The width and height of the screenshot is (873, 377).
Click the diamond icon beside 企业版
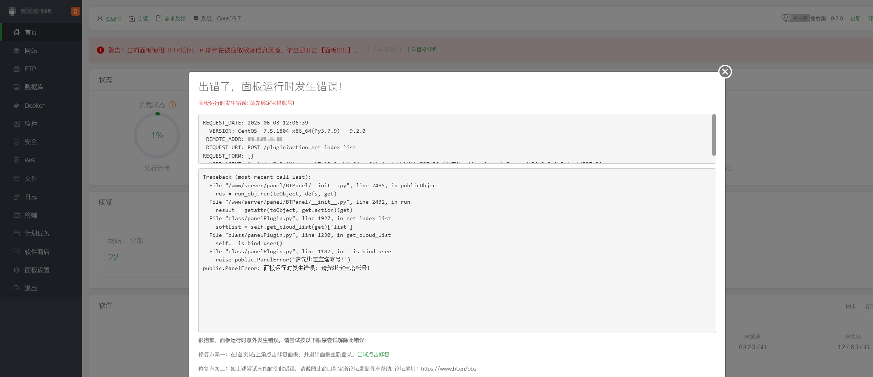tap(786, 18)
